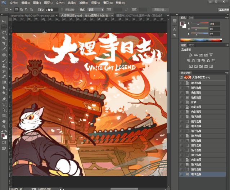Open the History panel flyout menu
230x190 pixels.
(227, 73)
